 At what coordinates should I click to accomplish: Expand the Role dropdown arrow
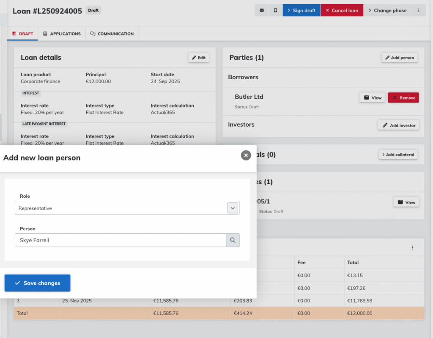[233, 208]
